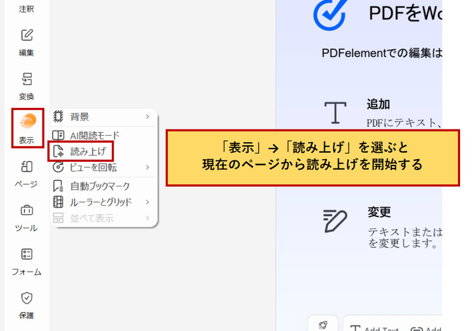Click the rotate view icon in menu

(58, 167)
